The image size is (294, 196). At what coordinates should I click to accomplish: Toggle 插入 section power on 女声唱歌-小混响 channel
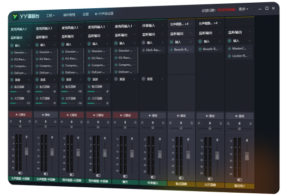click(x=12, y=45)
